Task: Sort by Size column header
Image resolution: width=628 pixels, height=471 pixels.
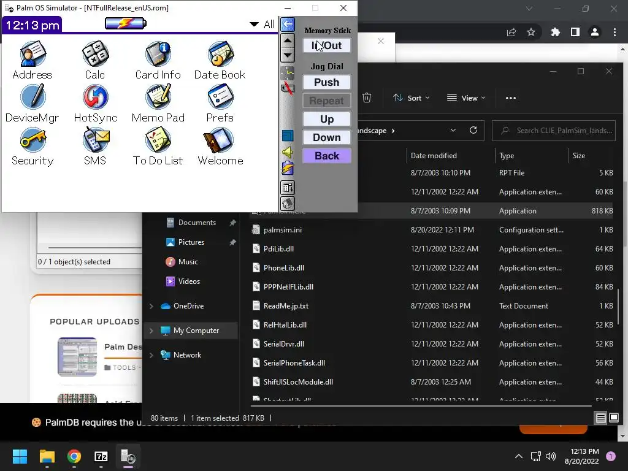Action: (579, 155)
